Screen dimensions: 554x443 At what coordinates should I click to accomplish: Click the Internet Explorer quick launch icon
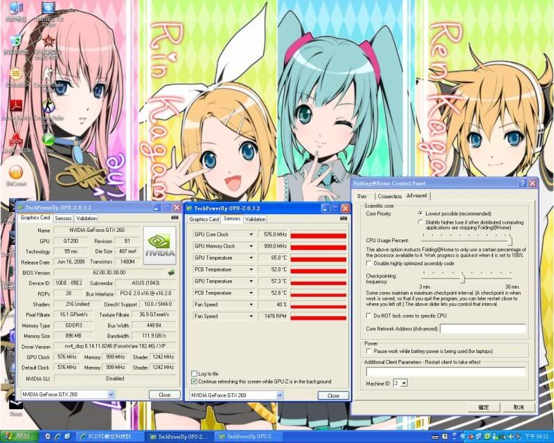click(x=57, y=437)
